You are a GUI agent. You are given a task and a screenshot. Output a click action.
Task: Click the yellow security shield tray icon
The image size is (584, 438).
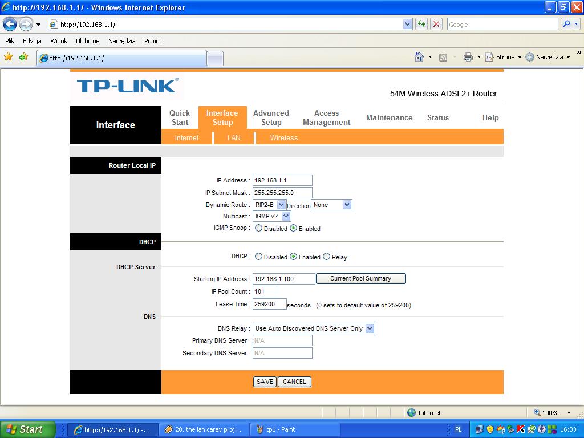point(490,429)
